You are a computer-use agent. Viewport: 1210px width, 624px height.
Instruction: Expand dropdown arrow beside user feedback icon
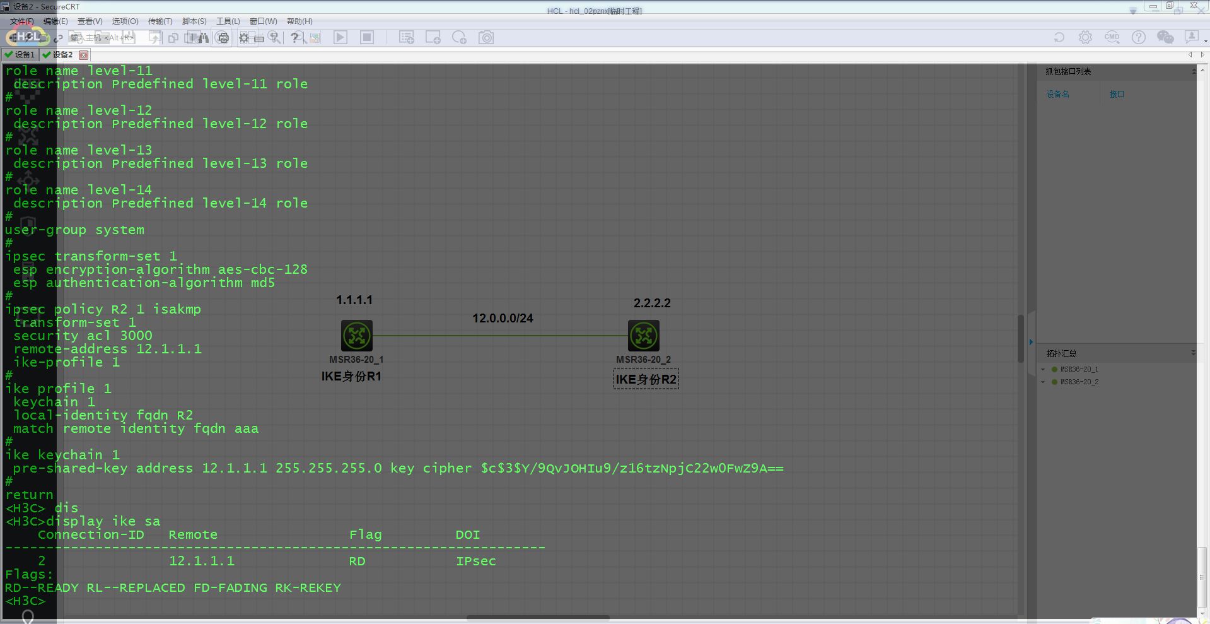pos(1205,41)
